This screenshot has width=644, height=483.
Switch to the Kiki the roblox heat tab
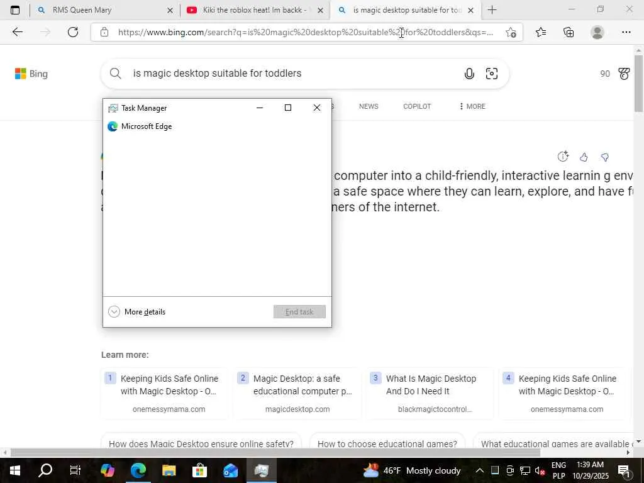coord(254,10)
